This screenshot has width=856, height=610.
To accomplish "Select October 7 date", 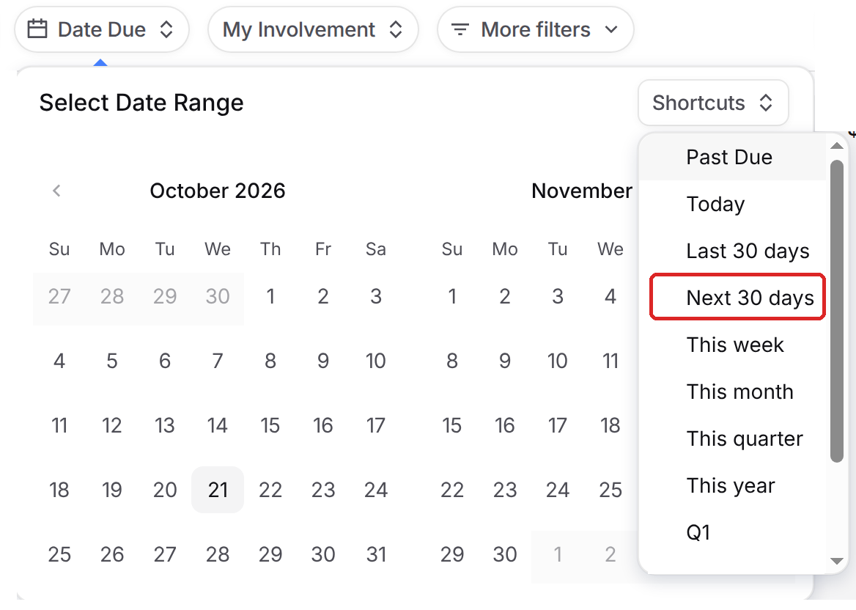I will [x=217, y=361].
